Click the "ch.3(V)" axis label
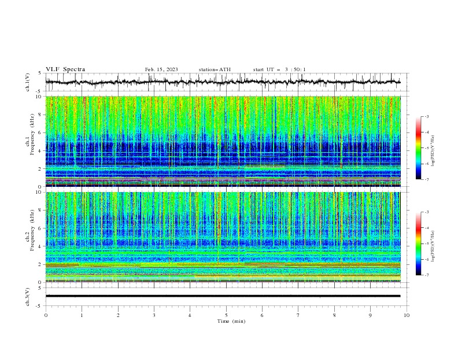 coord(28,297)
